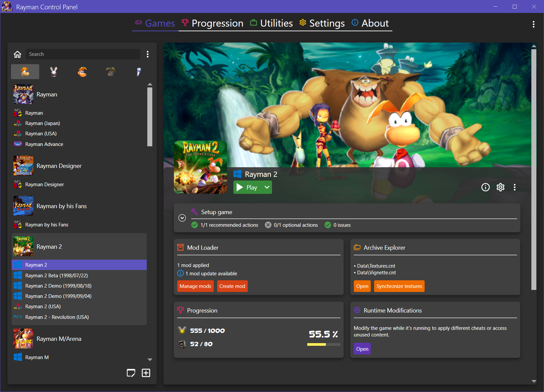This screenshot has width=544, height=392.
Task: Click the Synchronize textures button
Action: tap(399, 286)
